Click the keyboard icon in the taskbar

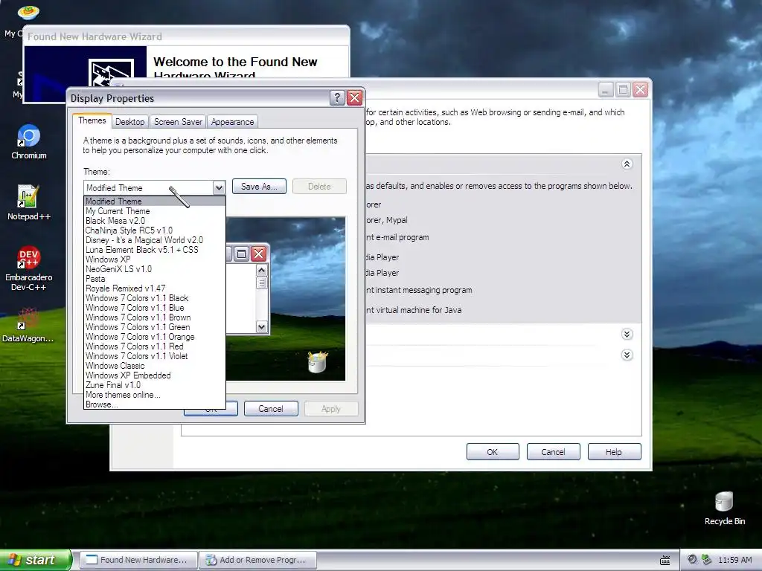click(665, 561)
